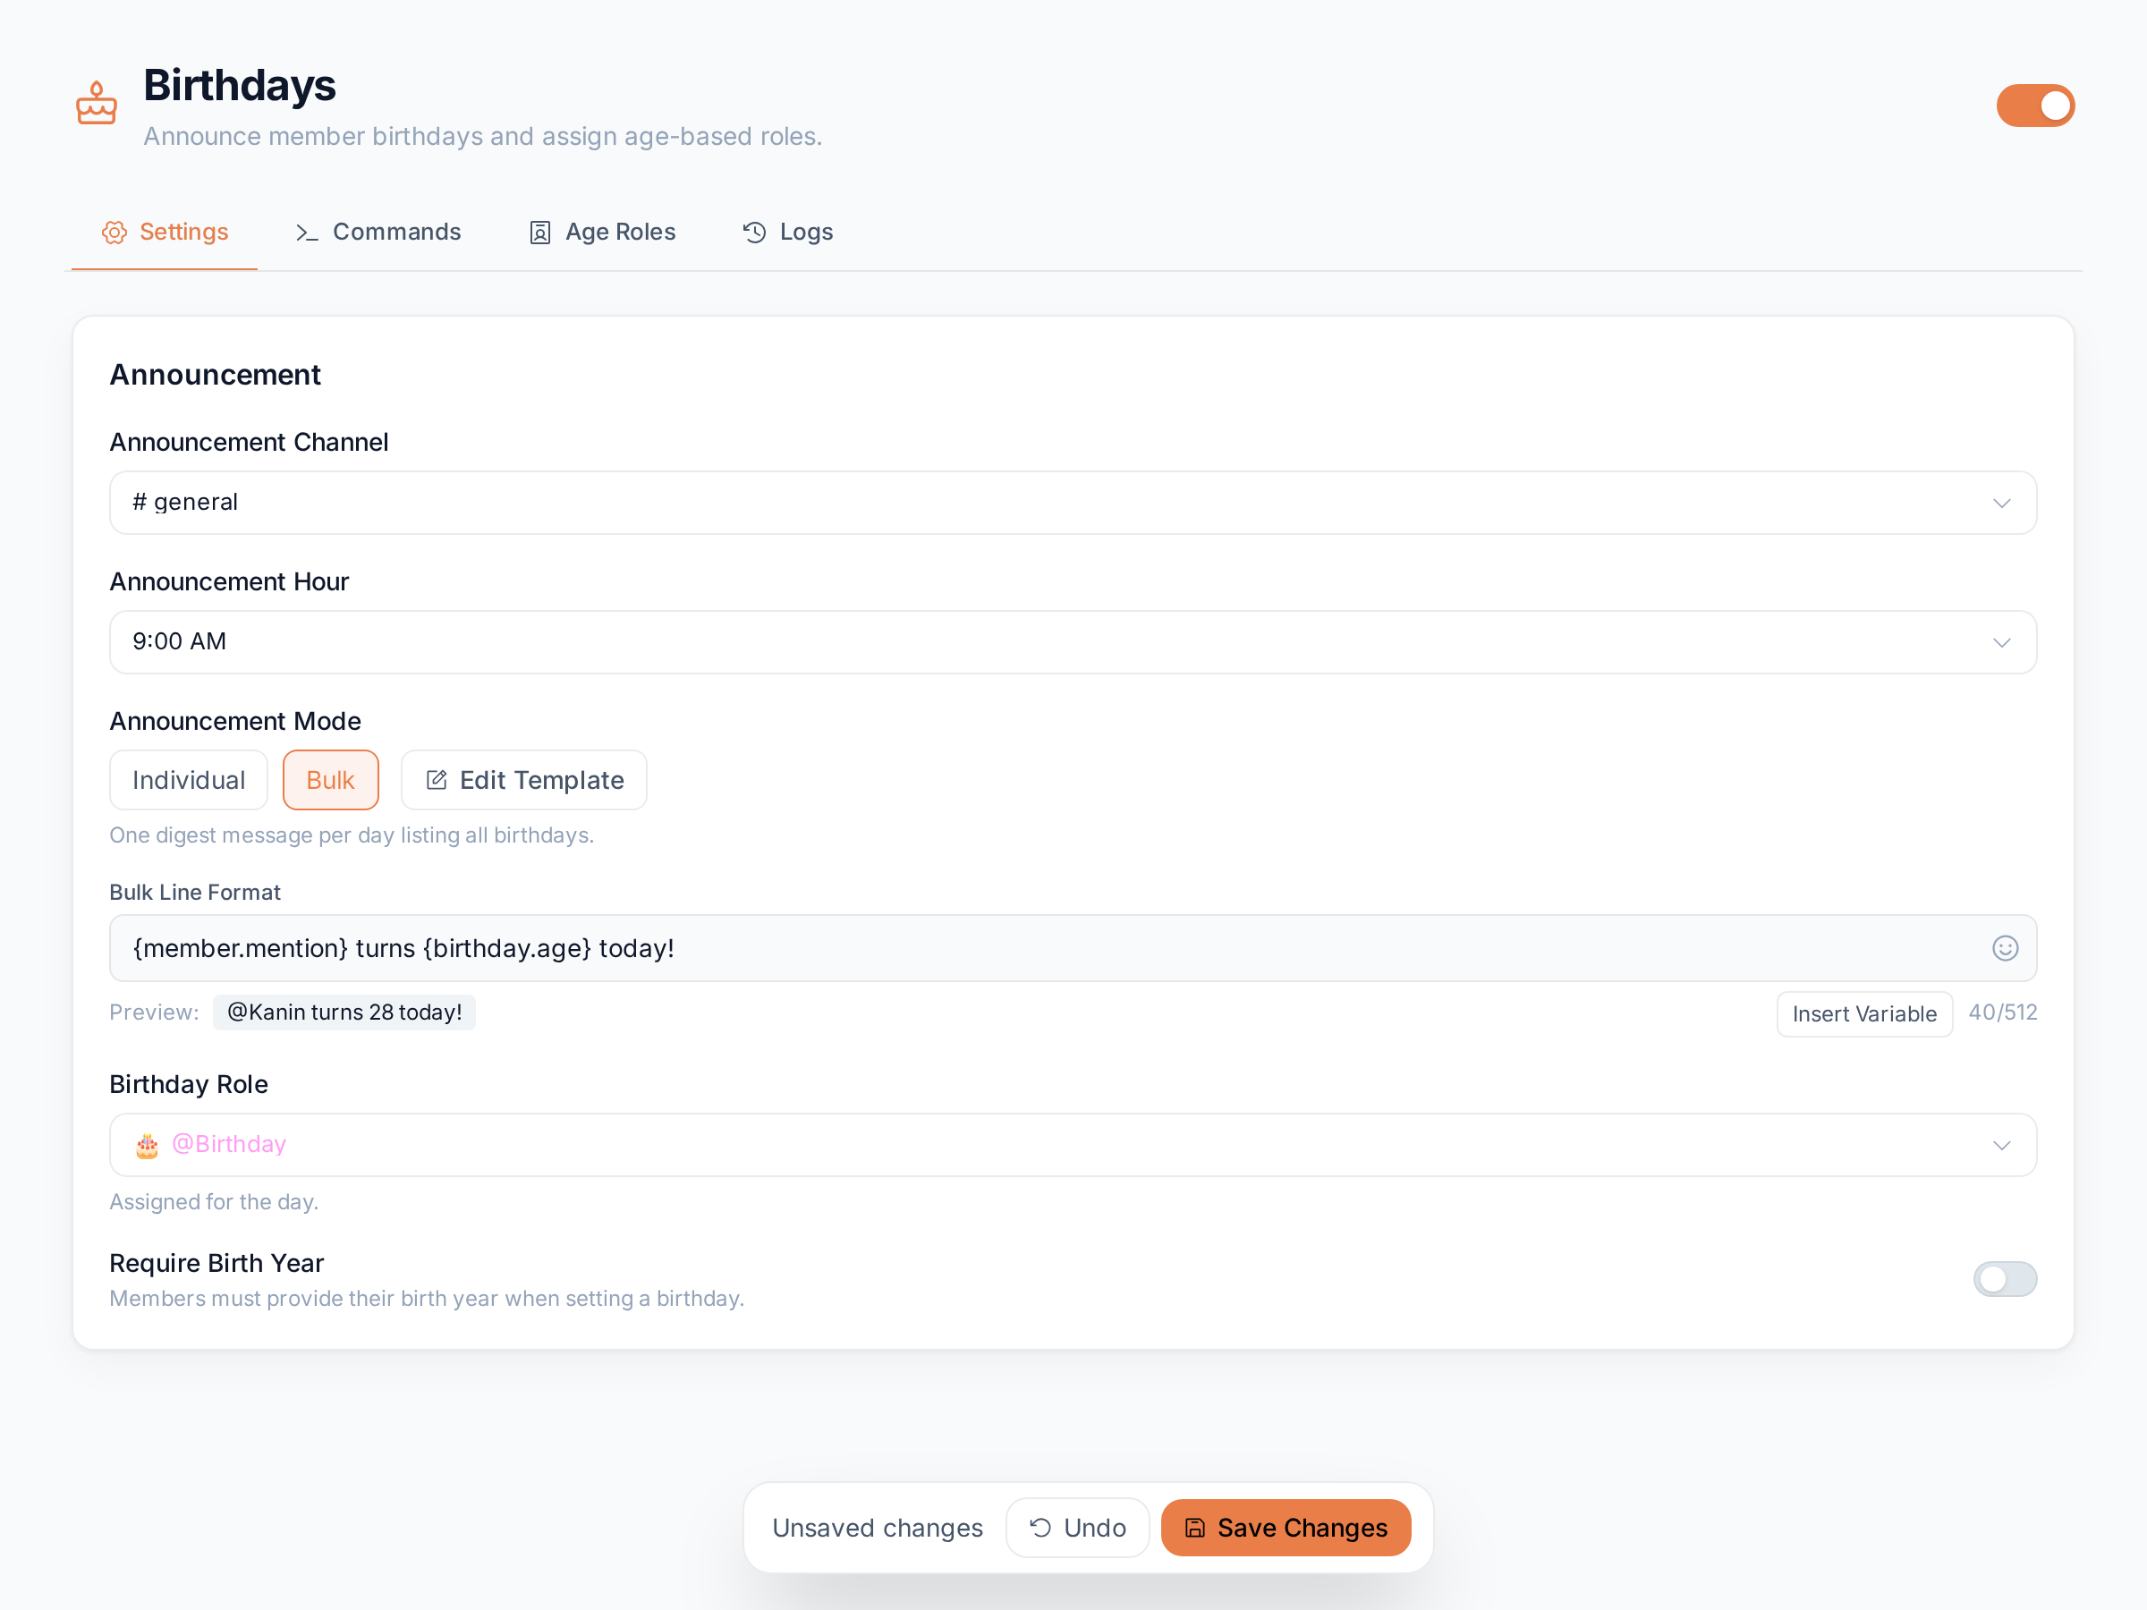The width and height of the screenshot is (2147, 1610).
Task: Open the Birthday Role dropdown
Action: tap(1073, 1145)
